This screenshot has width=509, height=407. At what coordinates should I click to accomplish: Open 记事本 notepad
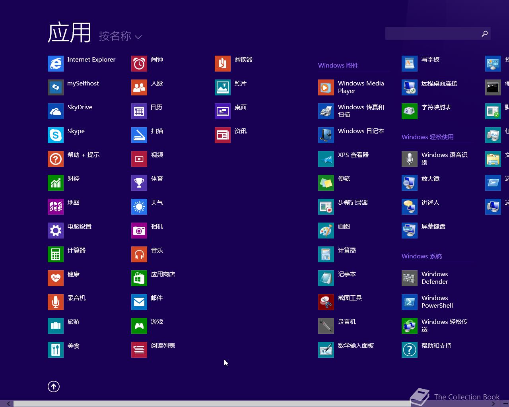click(x=326, y=278)
